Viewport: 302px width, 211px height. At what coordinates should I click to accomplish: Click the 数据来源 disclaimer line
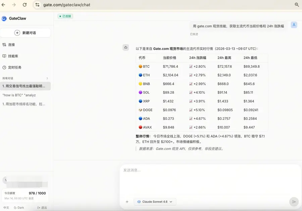pyautogui.click(x=181, y=149)
